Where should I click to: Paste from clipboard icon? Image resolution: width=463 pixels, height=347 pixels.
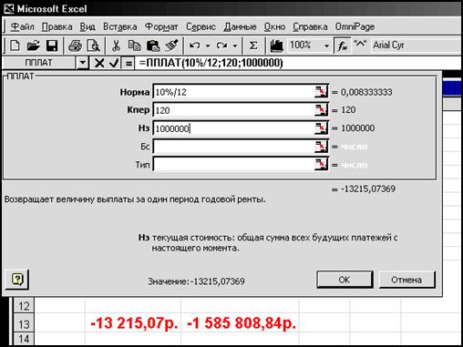(153, 46)
